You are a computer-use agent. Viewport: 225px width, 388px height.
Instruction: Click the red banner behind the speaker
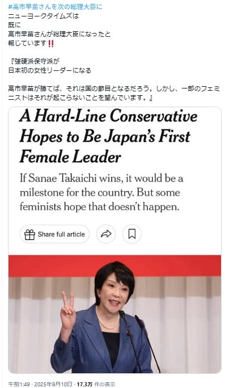(114, 266)
